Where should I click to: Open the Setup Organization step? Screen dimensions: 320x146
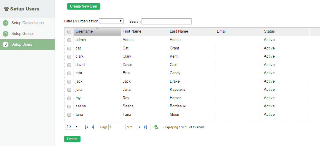(x=27, y=23)
